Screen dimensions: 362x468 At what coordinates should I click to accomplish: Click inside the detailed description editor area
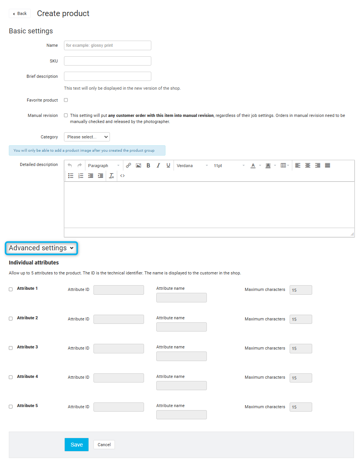(x=209, y=205)
